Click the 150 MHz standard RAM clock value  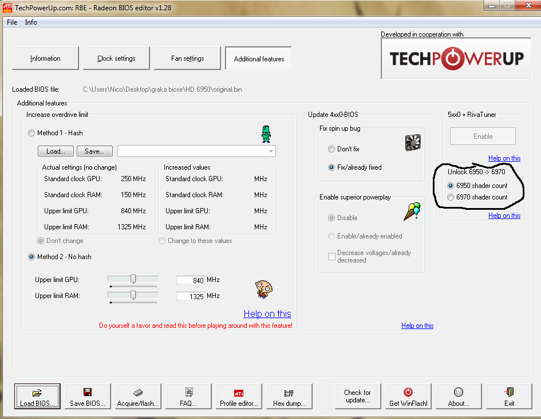click(133, 195)
